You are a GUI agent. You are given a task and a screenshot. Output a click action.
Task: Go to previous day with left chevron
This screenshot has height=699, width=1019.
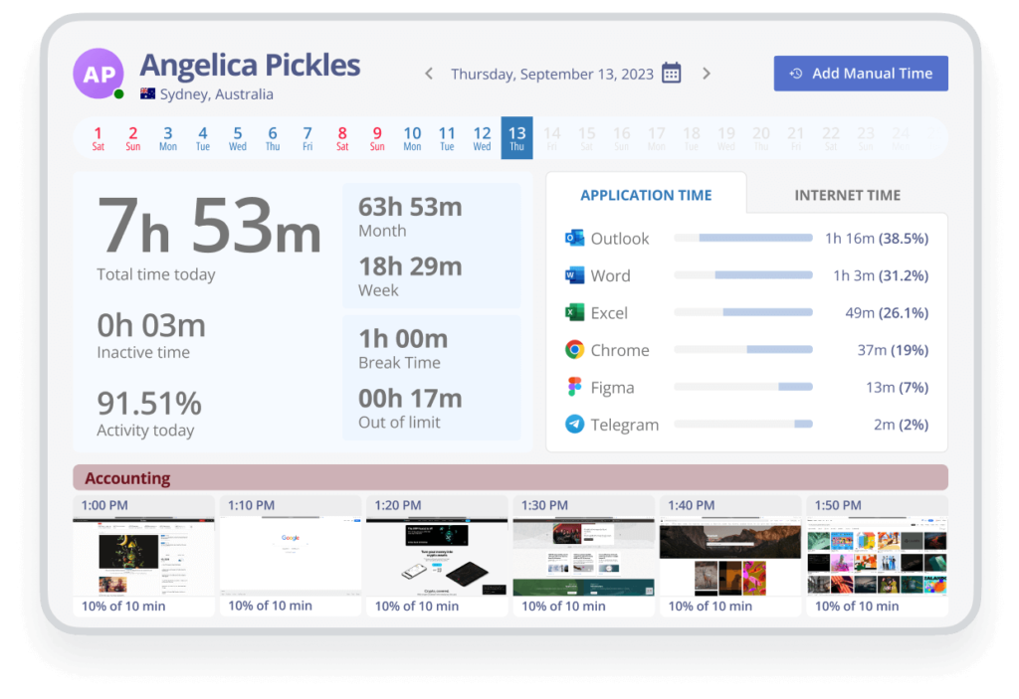click(429, 74)
